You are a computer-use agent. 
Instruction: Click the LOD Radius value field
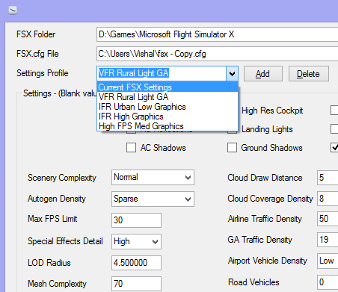pyautogui.click(x=136, y=263)
